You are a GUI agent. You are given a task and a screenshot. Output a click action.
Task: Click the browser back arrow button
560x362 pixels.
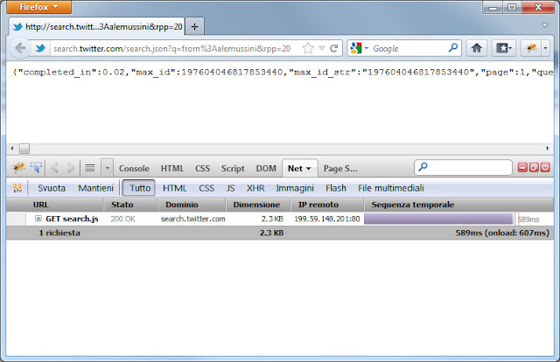pos(20,48)
